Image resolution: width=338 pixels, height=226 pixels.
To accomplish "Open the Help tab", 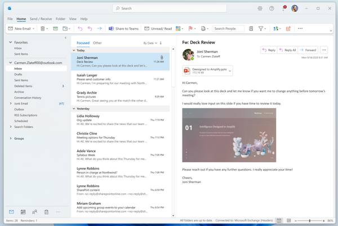I will (x=84, y=19).
